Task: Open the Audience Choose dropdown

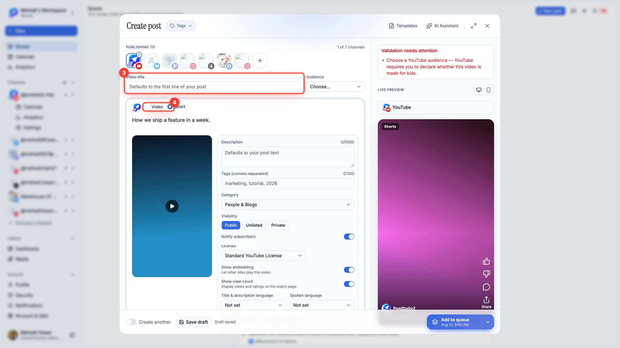Action: click(x=335, y=87)
